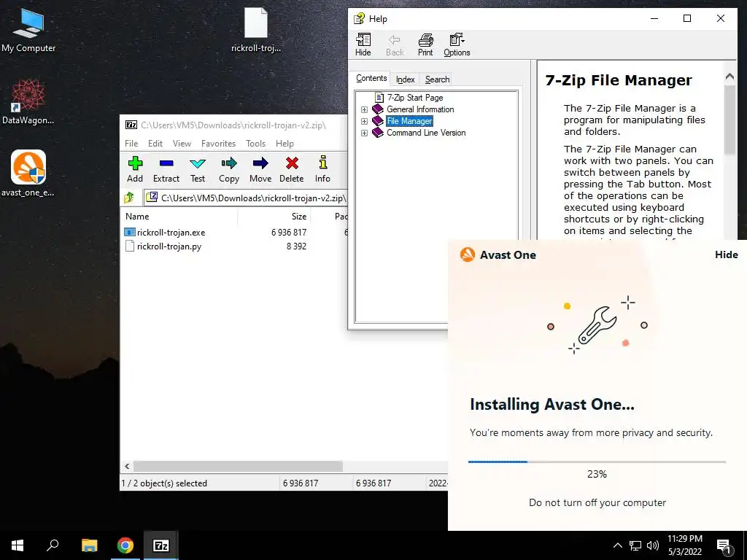The height and width of the screenshot is (560, 747).
Task: Open the volume control in system tray
Action: (653, 545)
